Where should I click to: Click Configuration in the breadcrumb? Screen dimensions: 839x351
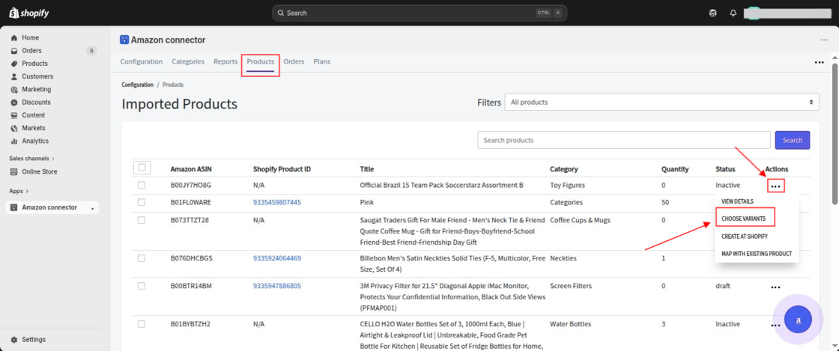pyautogui.click(x=137, y=85)
